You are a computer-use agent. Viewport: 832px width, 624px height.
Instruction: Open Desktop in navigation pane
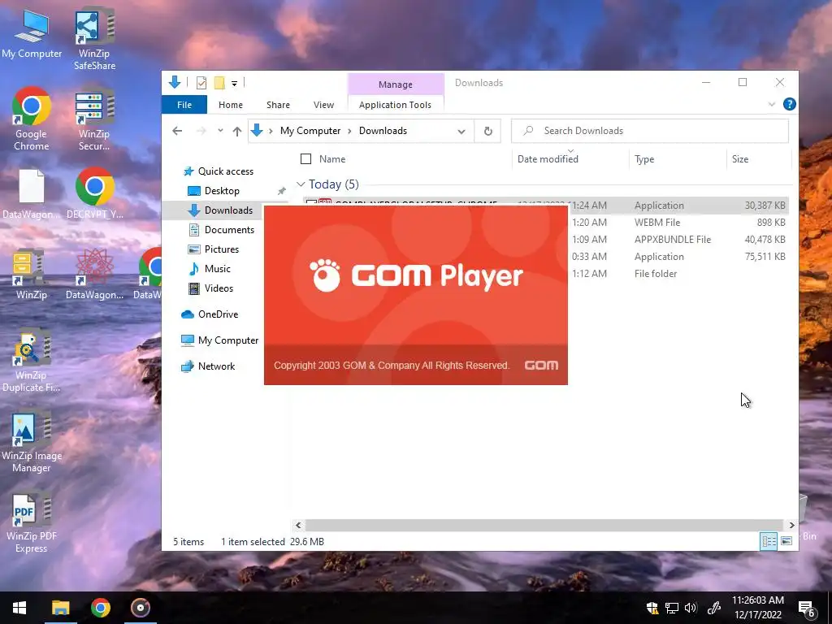pyautogui.click(x=214, y=191)
